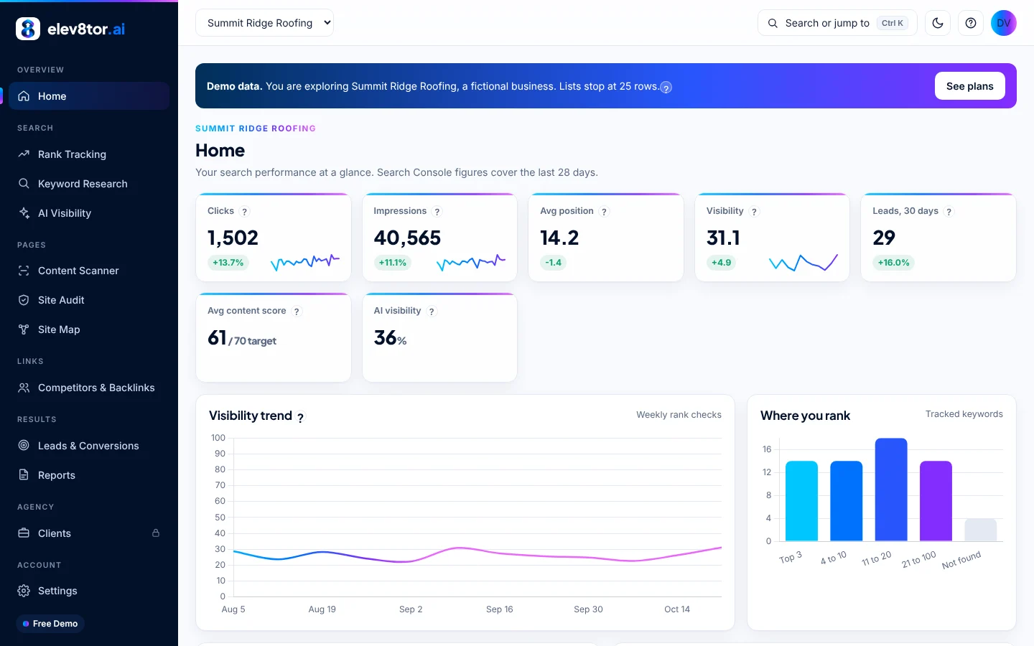Click the help icon next to Visibility
The width and height of the screenshot is (1034, 646).
[754, 212]
